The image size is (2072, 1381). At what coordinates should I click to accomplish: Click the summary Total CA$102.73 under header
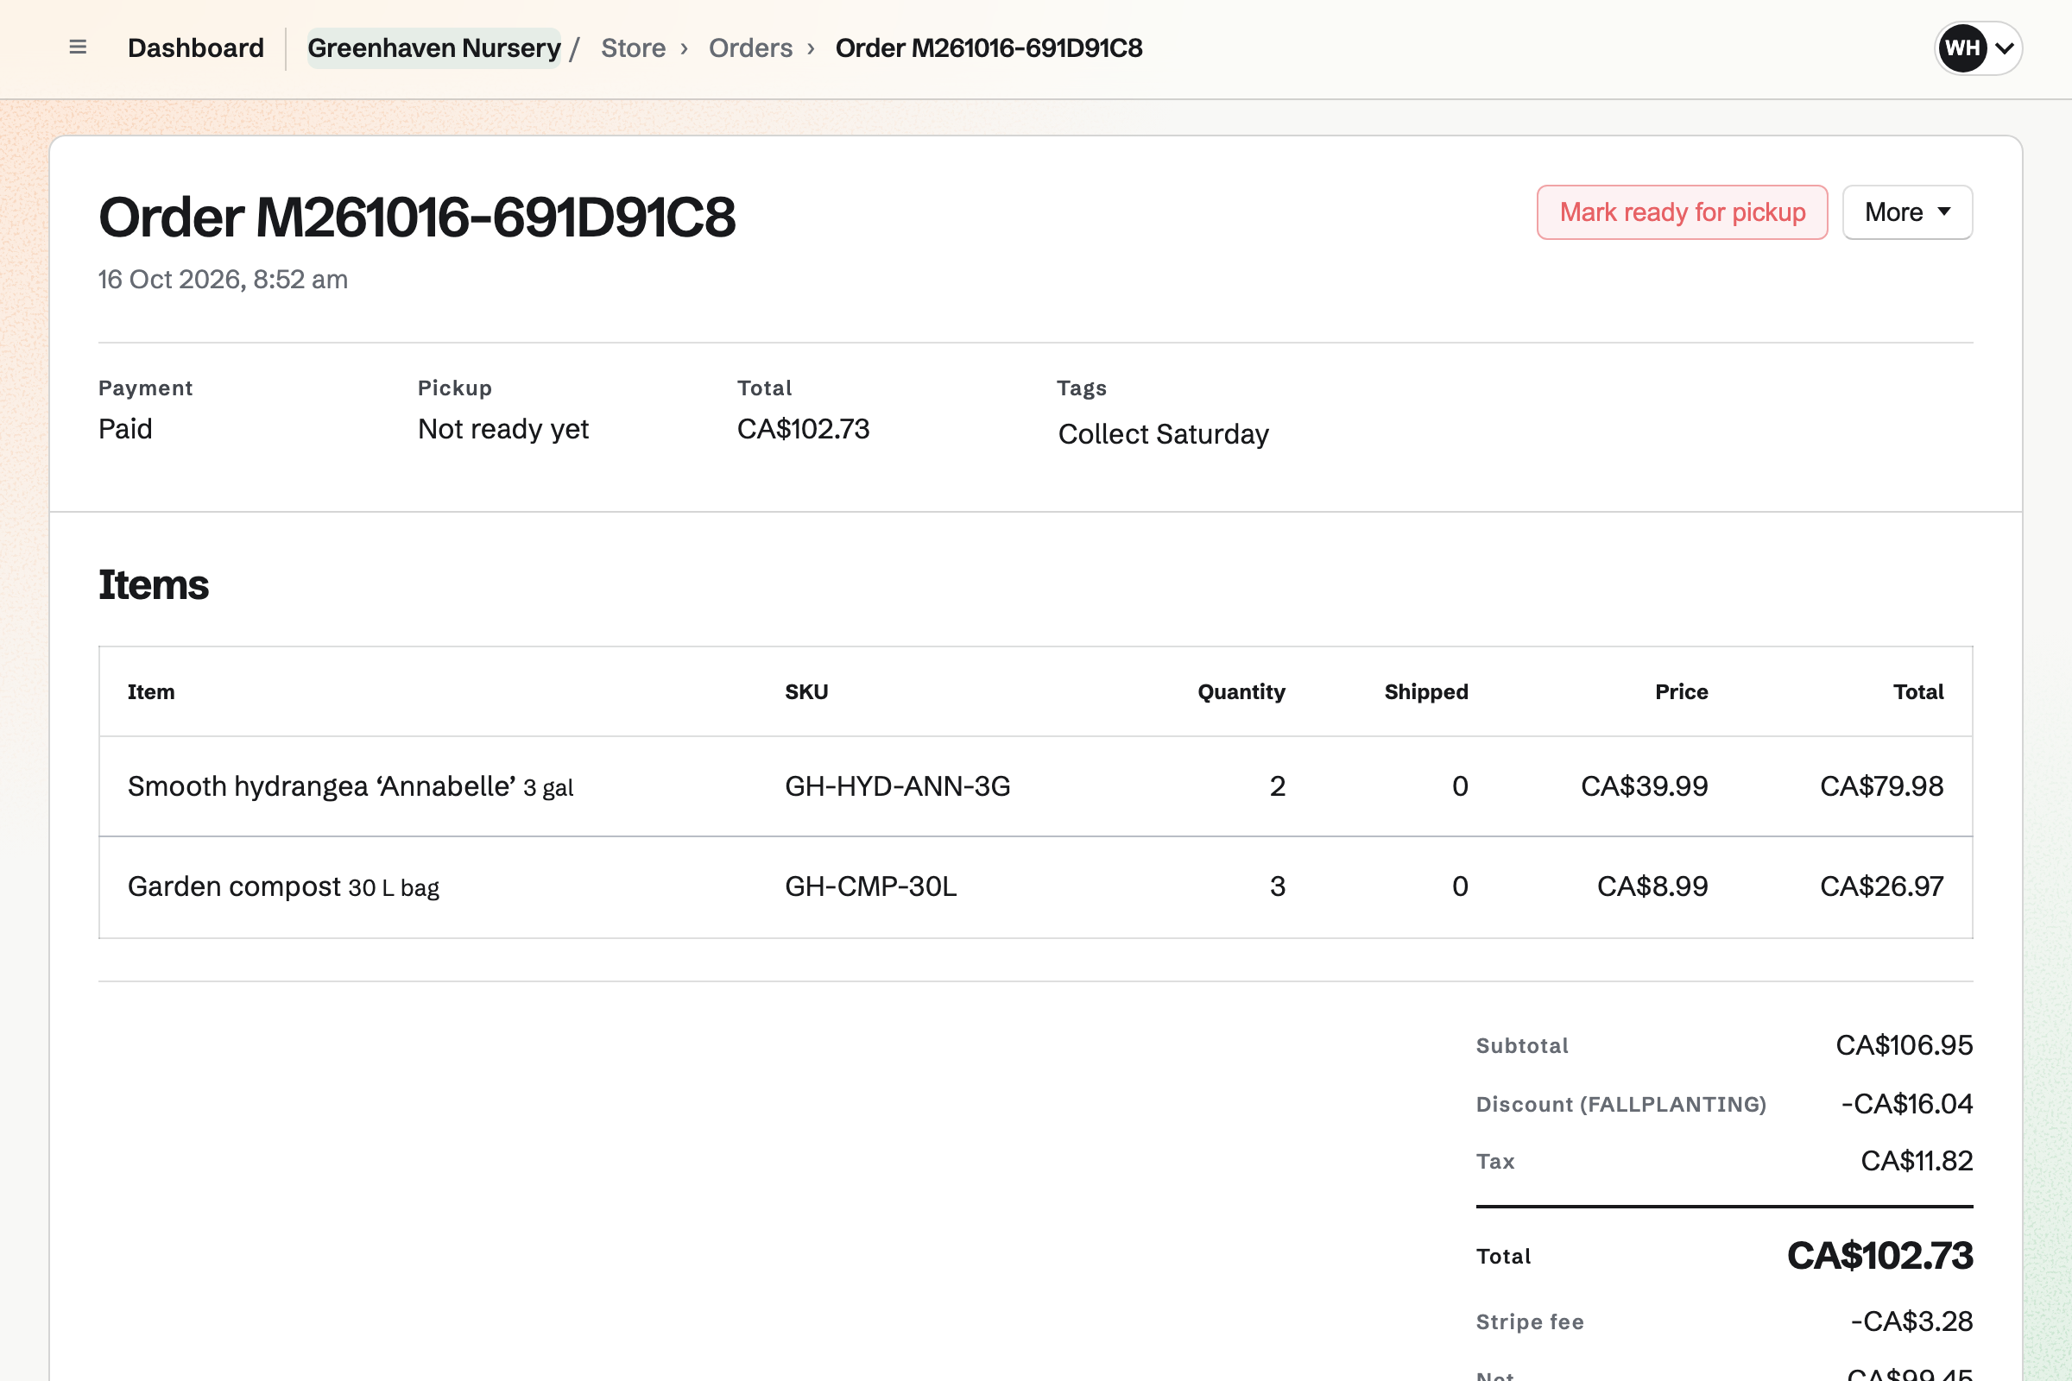(x=803, y=429)
